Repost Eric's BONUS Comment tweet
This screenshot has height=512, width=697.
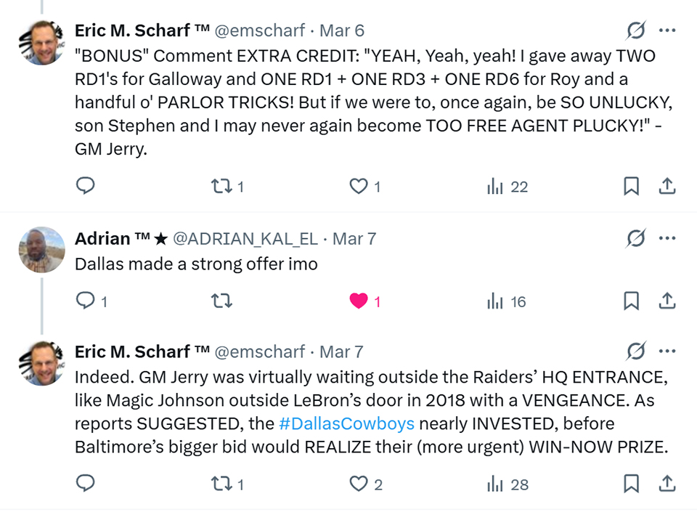click(219, 187)
